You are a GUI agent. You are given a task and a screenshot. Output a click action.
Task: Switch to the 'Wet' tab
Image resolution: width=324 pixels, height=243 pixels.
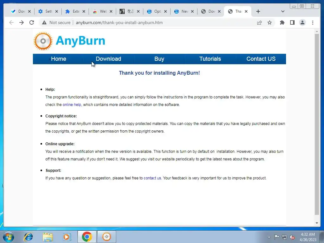(100, 11)
